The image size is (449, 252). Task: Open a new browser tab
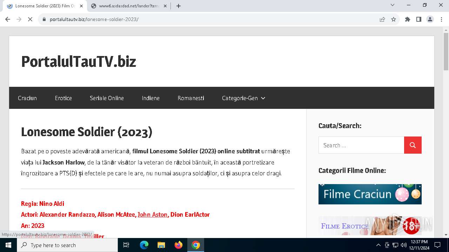[179, 6]
